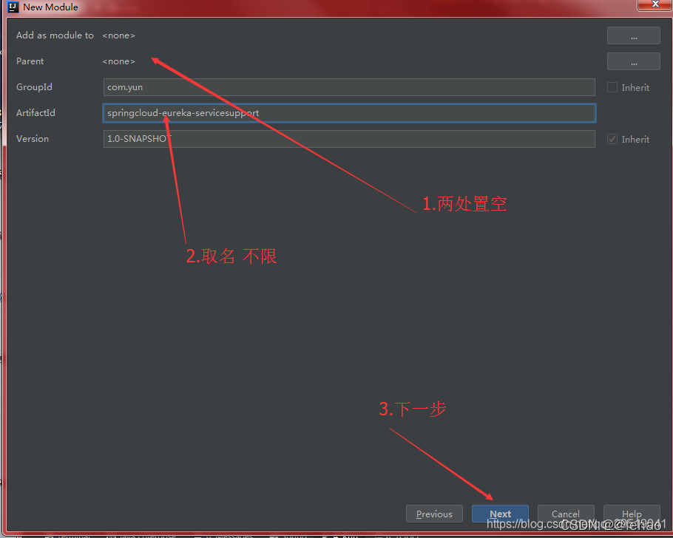Browse for 'Add as module to' selection
Image resolution: width=673 pixels, height=538 pixels.
(634, 35)
